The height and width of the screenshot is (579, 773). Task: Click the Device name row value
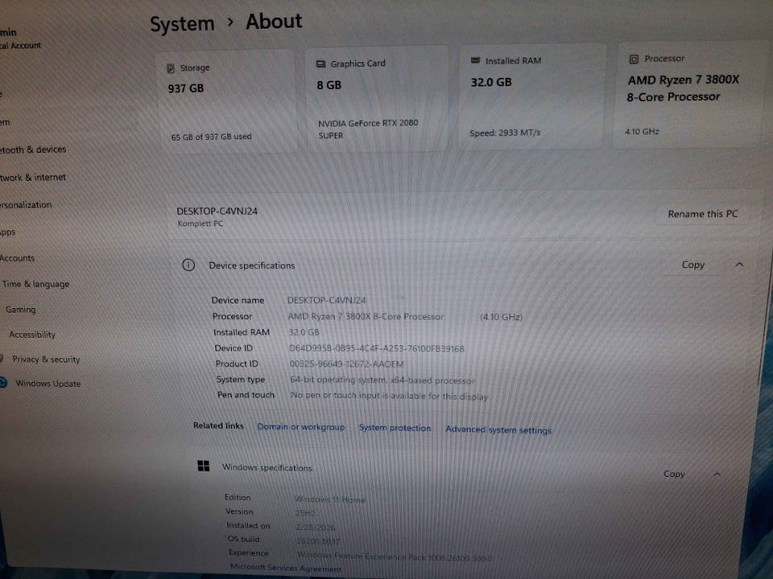326,300
